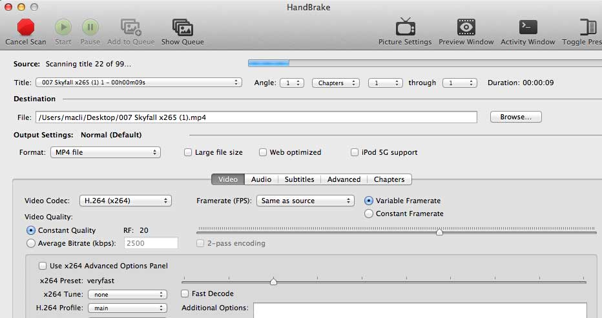The width and height of the screenshot is (602, 318).
Task: Click the Add to Queue icon
Action: [131, 27]
